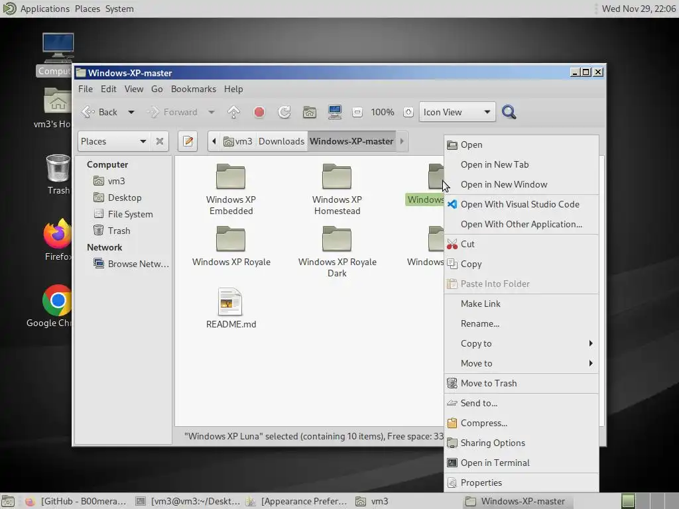
Task: Click the clock in top panel
Action: pyautogui.click(x=639, y=9)
